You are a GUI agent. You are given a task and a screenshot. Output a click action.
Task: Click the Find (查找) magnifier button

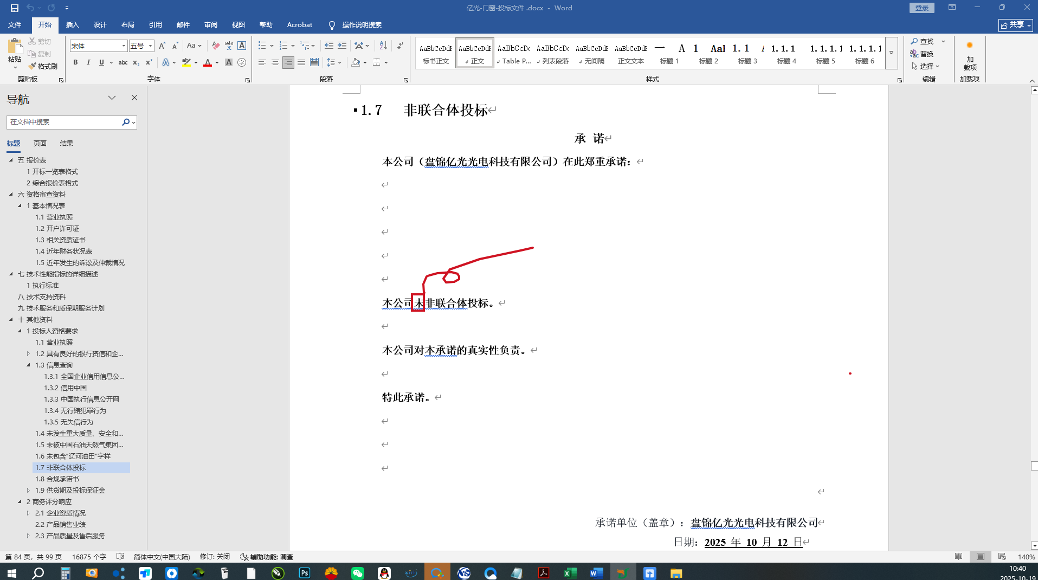click(923, 41)
